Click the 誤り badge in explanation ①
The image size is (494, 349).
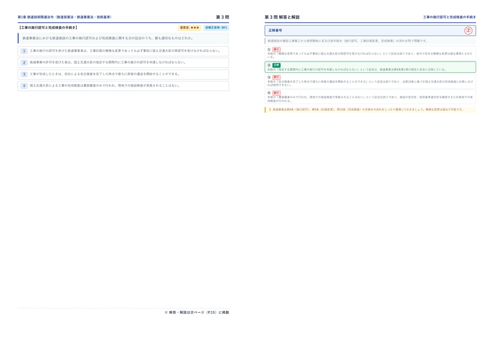coord(276,49)
